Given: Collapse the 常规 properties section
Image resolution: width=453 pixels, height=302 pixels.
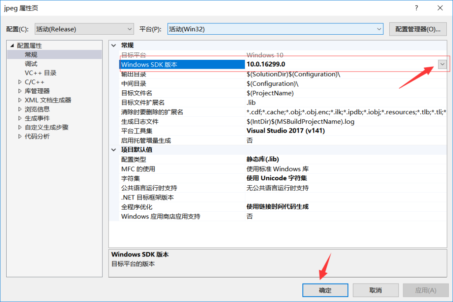Looking at the screenshot, I should [x=113, y=45].
